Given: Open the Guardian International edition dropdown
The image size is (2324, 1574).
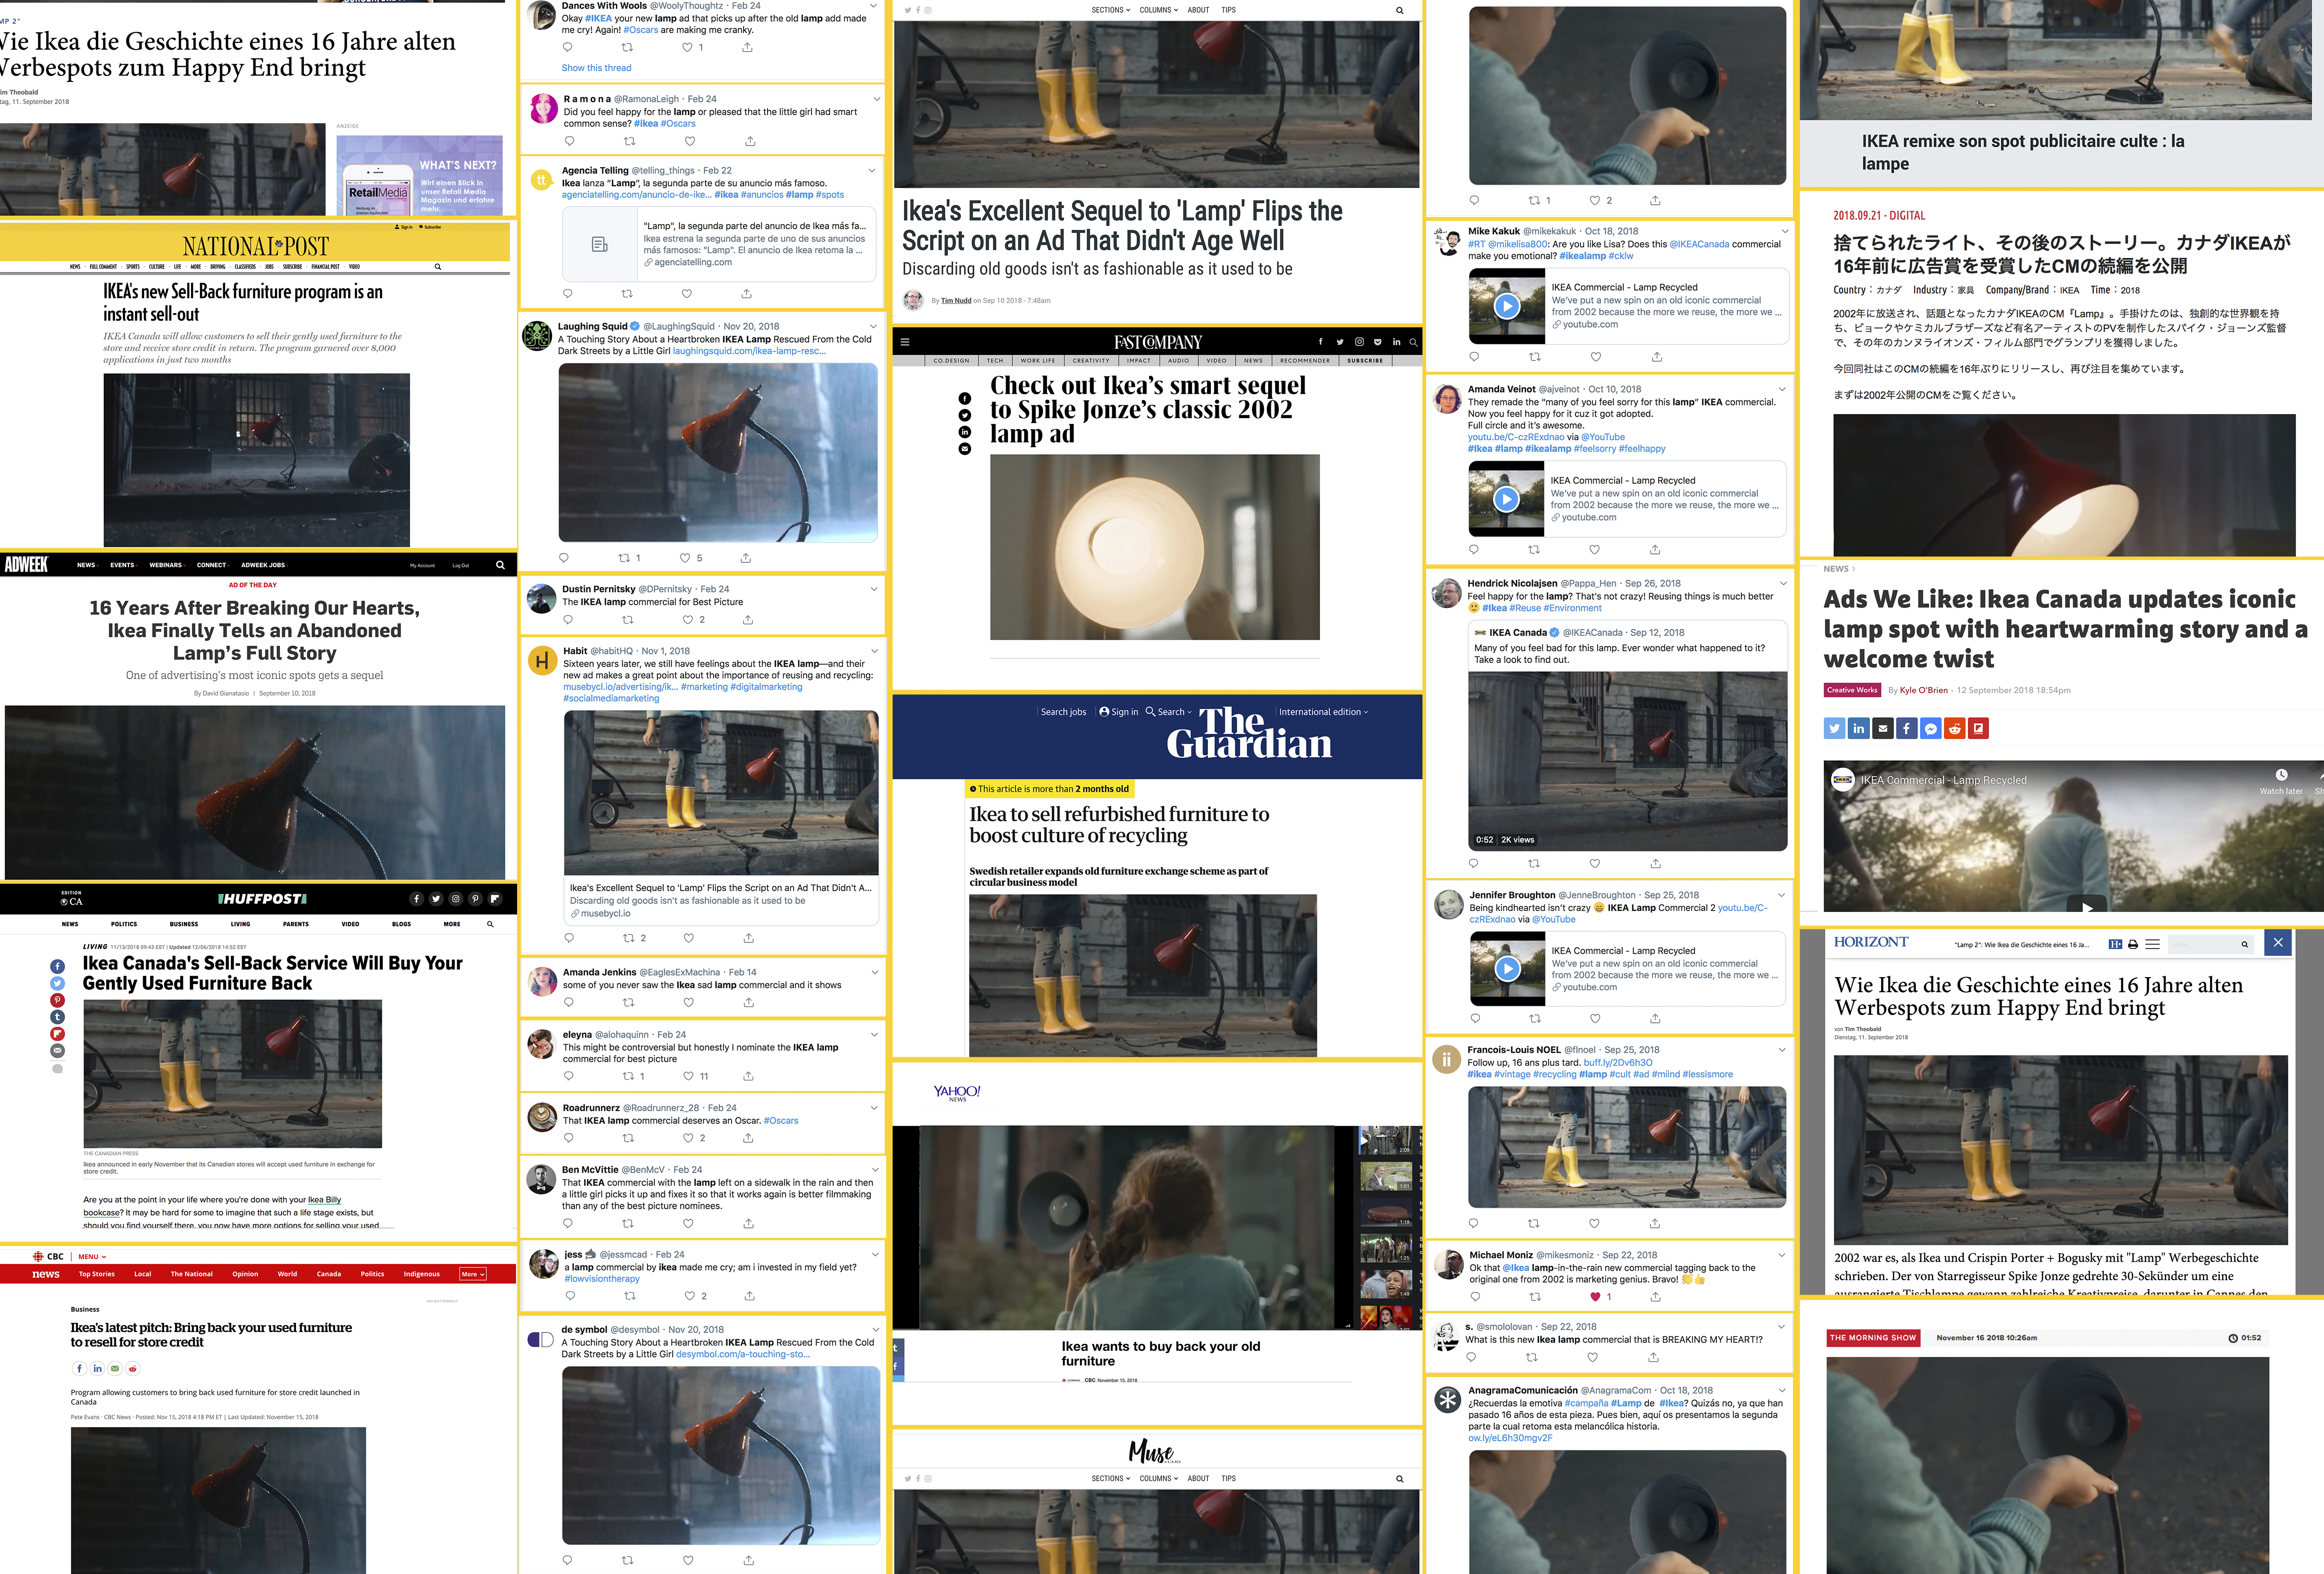Looking at the screenshot, I should [1324, 712].
